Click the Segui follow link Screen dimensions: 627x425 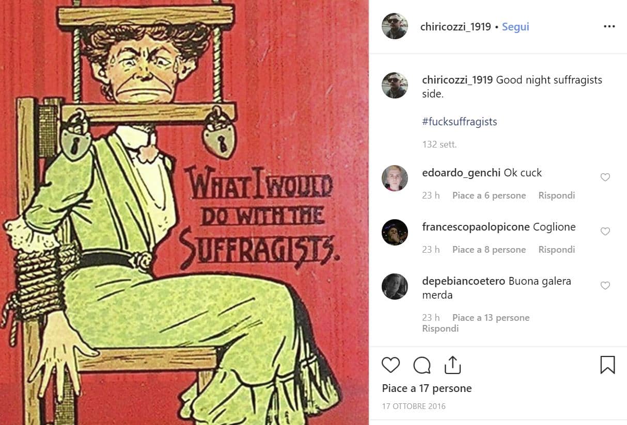pyautogui.click(x=515, y=27)
